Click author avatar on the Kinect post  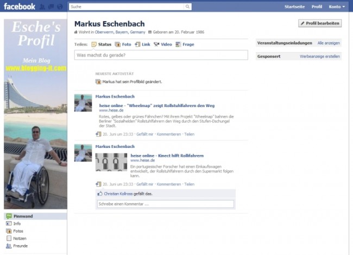click(x=83, y=153)
